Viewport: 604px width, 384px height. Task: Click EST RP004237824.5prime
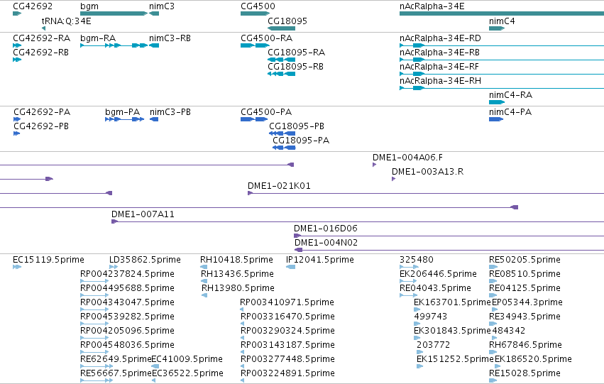coord(127,274)
